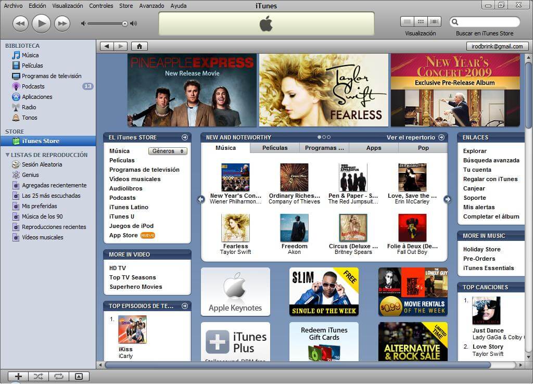This screenshot has height=384, width=533.
Task: Open Búsqueda avanzada link
Action: pos(491,160)
